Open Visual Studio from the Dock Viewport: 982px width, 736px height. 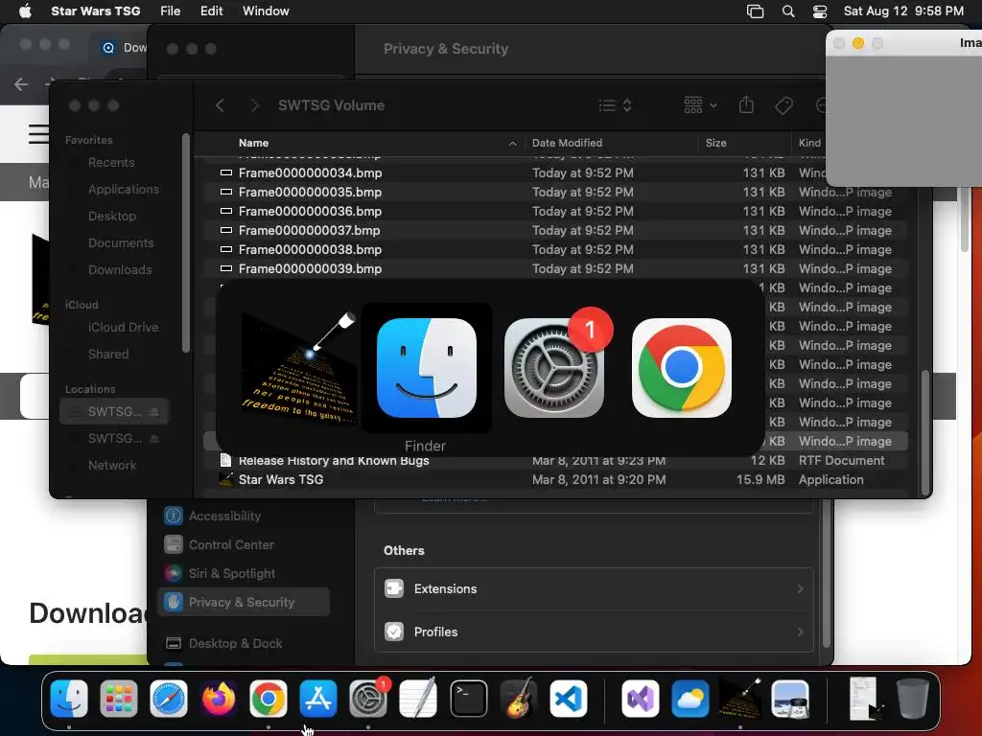640,699
